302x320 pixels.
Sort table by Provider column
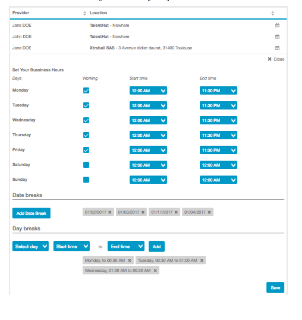pyautogui.click(x=85, y=13)
